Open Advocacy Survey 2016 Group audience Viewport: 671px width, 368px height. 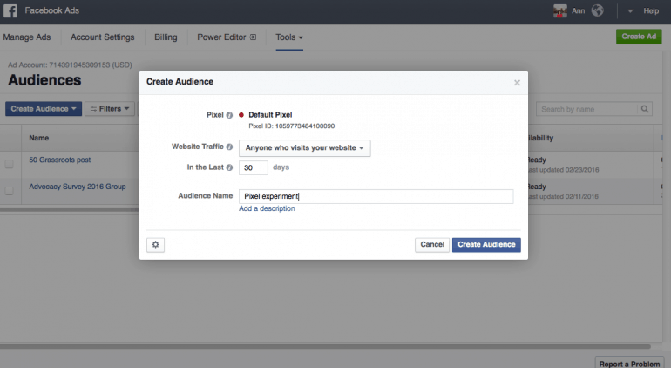click(78, 187)
